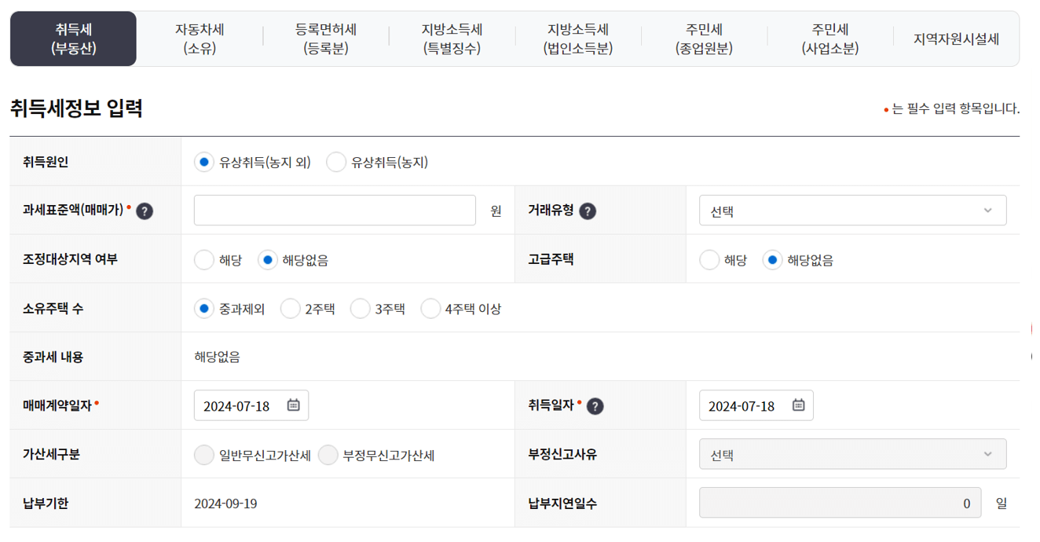The width and height of the screenshot is (1040, 542).
Task: Select 해당 for 조정대상지역 여부
Action: [203, 258]
